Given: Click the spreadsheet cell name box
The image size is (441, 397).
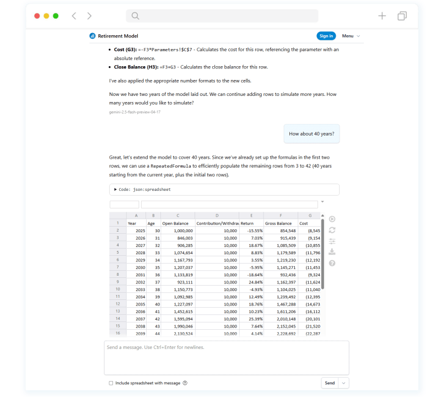Looking at the screenshot, I should (x=125, y=204).
